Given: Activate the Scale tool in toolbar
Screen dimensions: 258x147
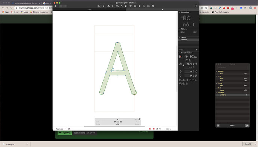Looking at the screenshot, I should pos(126,6).
